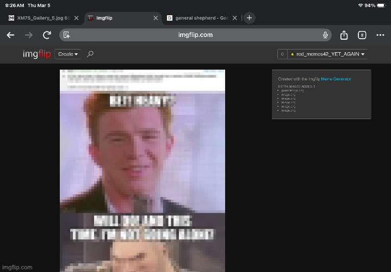The height and width of the screenshot is (272, 391).
Task: Open the share sheet icon
Action: pyautogui.click(x=344, y=35)
